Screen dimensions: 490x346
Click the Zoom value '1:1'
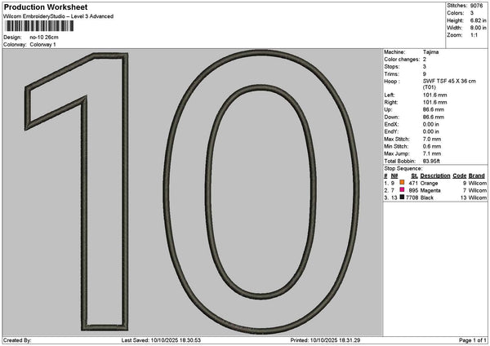(474, 35)
